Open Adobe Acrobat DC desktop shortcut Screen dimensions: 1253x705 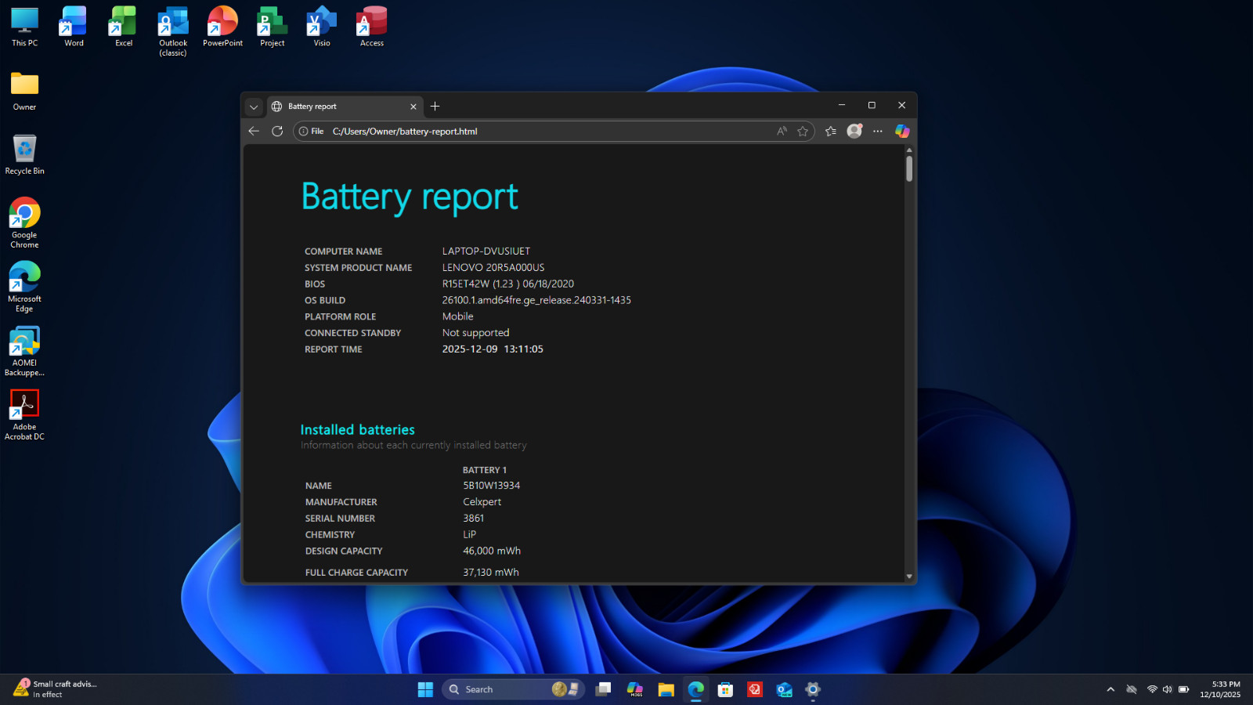click(x=24, y=415)
